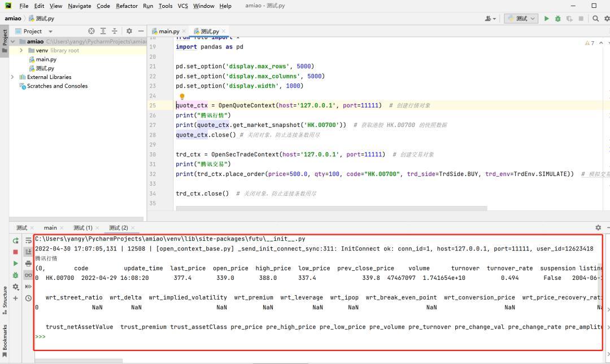Image resolution: width=610 pixels, height=364 pixels.
Task: Select opened file using the target icon
Action: tap(91, 31)
